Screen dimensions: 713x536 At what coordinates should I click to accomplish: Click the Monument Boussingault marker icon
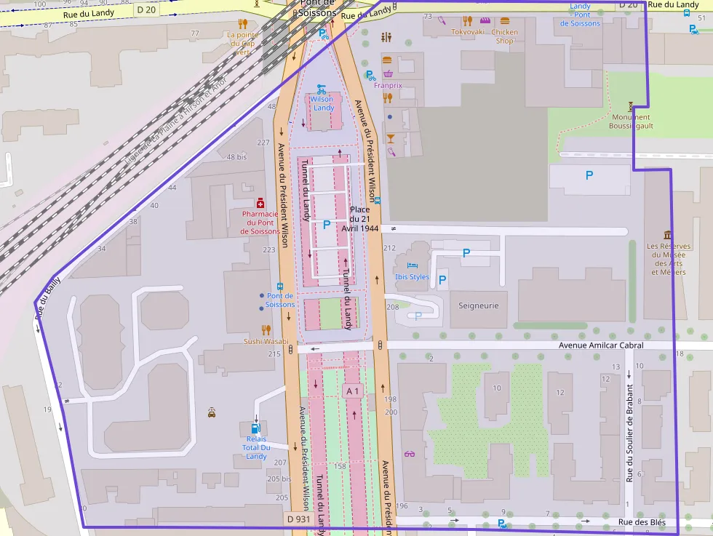click(x=631, y=105)
